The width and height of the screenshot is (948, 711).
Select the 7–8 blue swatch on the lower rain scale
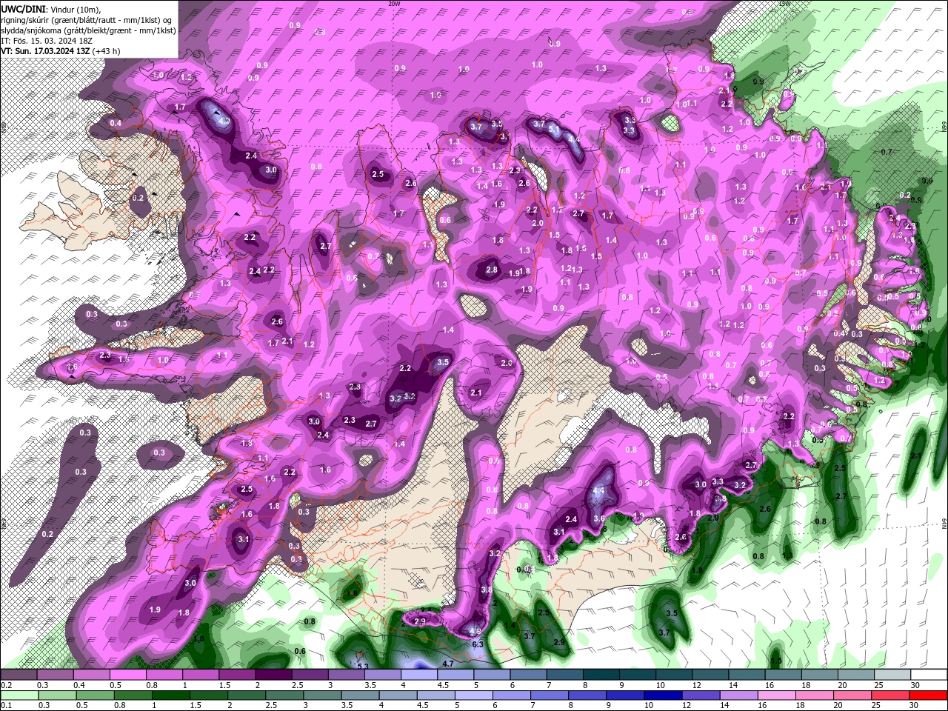(549, 695)
